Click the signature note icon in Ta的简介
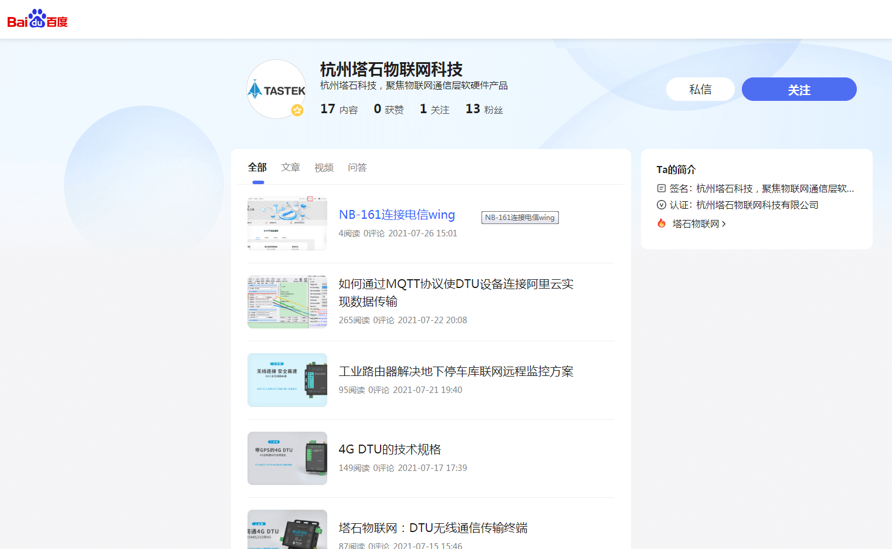892x549 pixels. pyautogui.click(x=662, y=188)
